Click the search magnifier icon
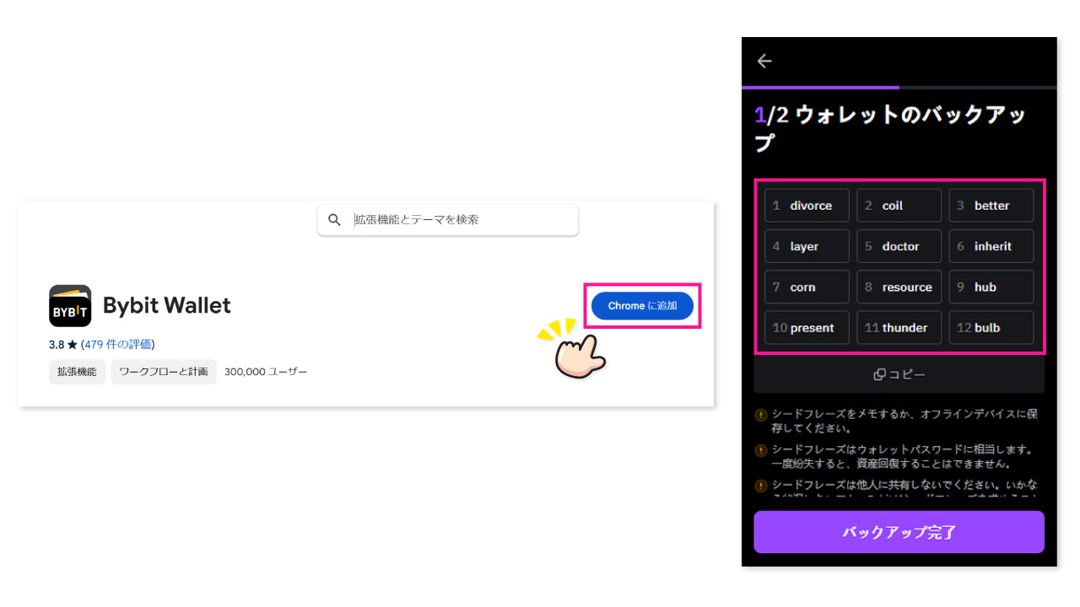 point(335,220)
